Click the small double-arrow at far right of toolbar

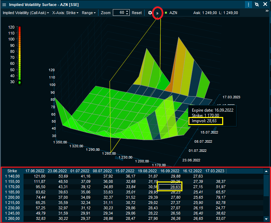[267, 11]
